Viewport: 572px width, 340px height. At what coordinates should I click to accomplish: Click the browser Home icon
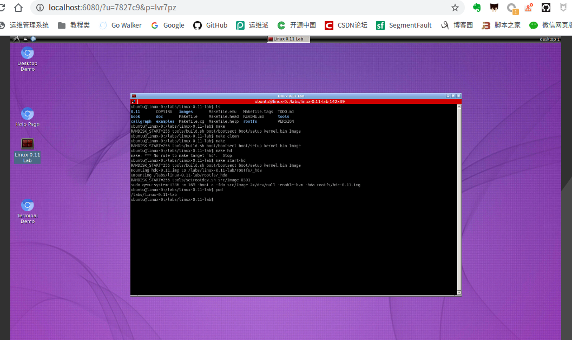coord(18,8)
